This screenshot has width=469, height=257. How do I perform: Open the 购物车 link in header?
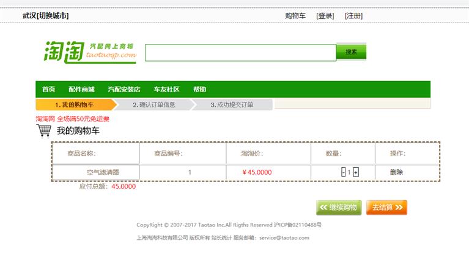295,16
